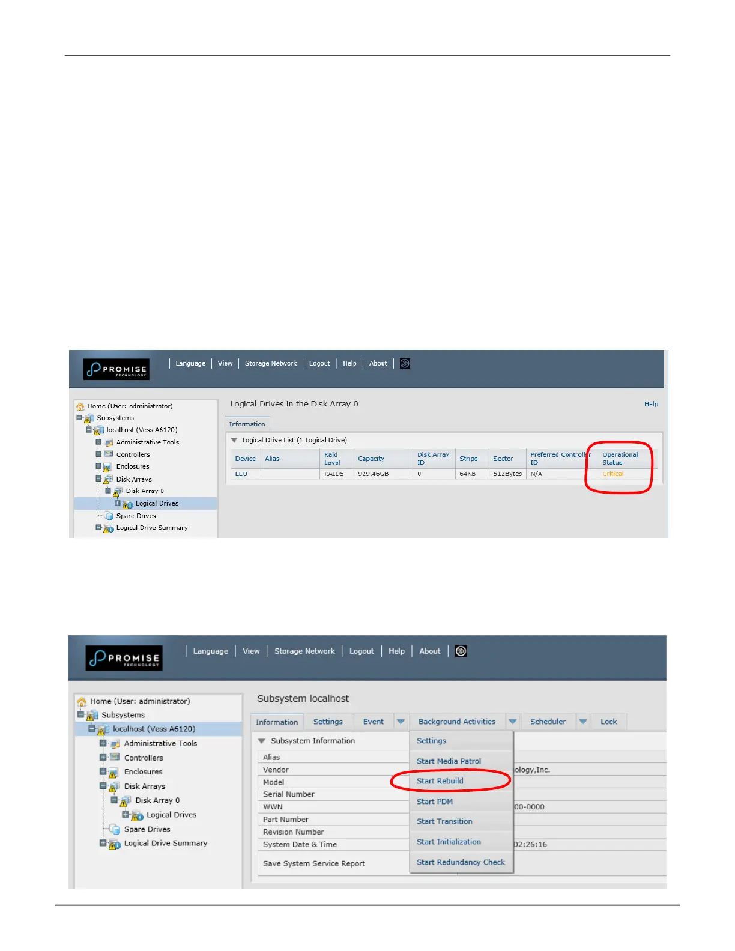Screen dimensions: 735x951
Task: Expand the Controllers node in Subsystem localhost screen tree
Action: point(103,757)
